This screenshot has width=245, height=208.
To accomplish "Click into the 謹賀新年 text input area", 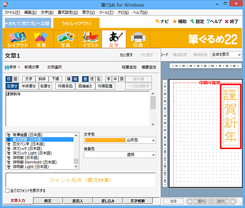I will coord(77,109).
